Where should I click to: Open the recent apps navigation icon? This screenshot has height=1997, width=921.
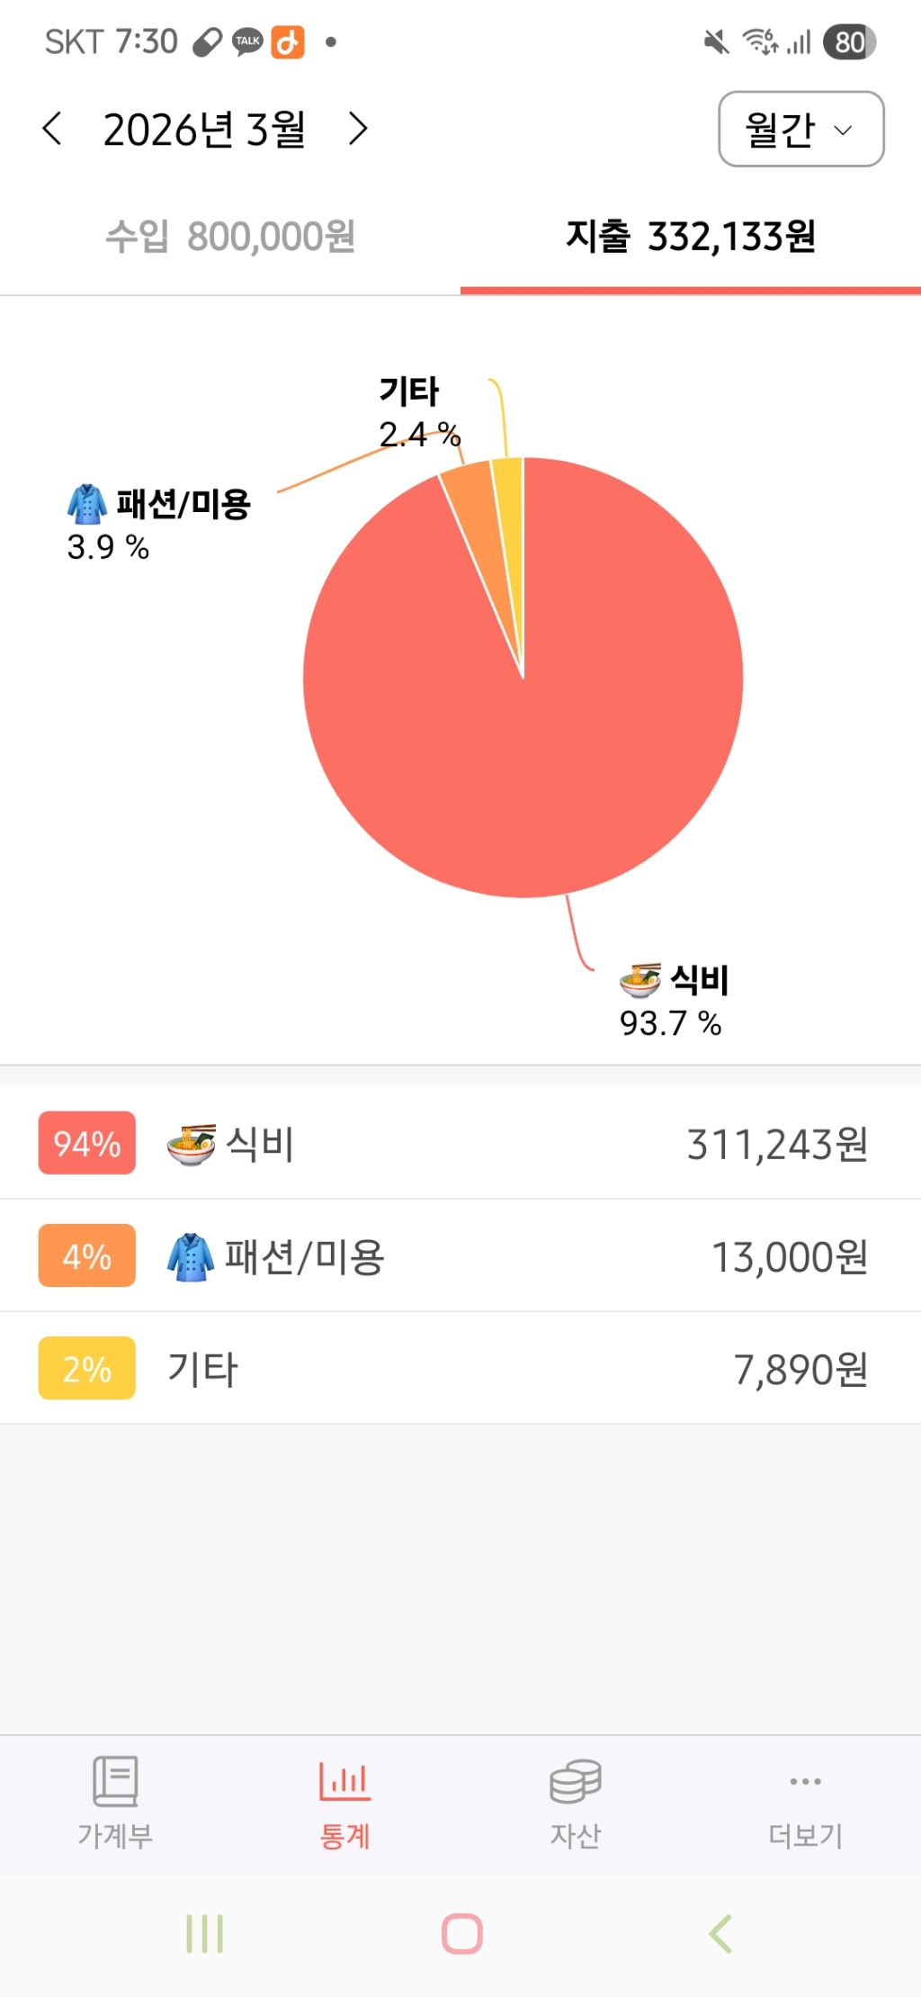204,1933
